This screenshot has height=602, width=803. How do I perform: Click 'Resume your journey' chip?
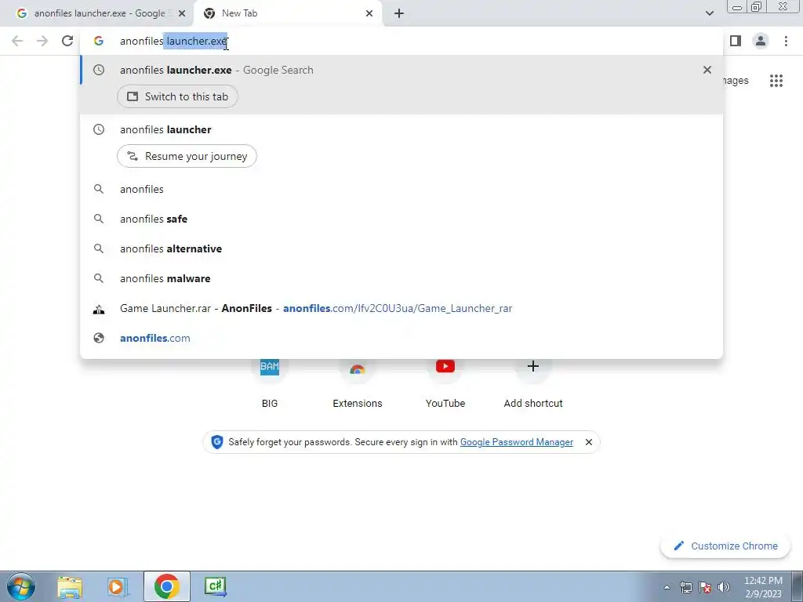point(187,156)
